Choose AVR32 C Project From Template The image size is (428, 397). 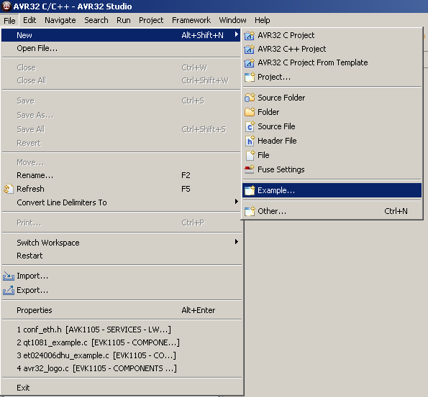click(332, 62)
